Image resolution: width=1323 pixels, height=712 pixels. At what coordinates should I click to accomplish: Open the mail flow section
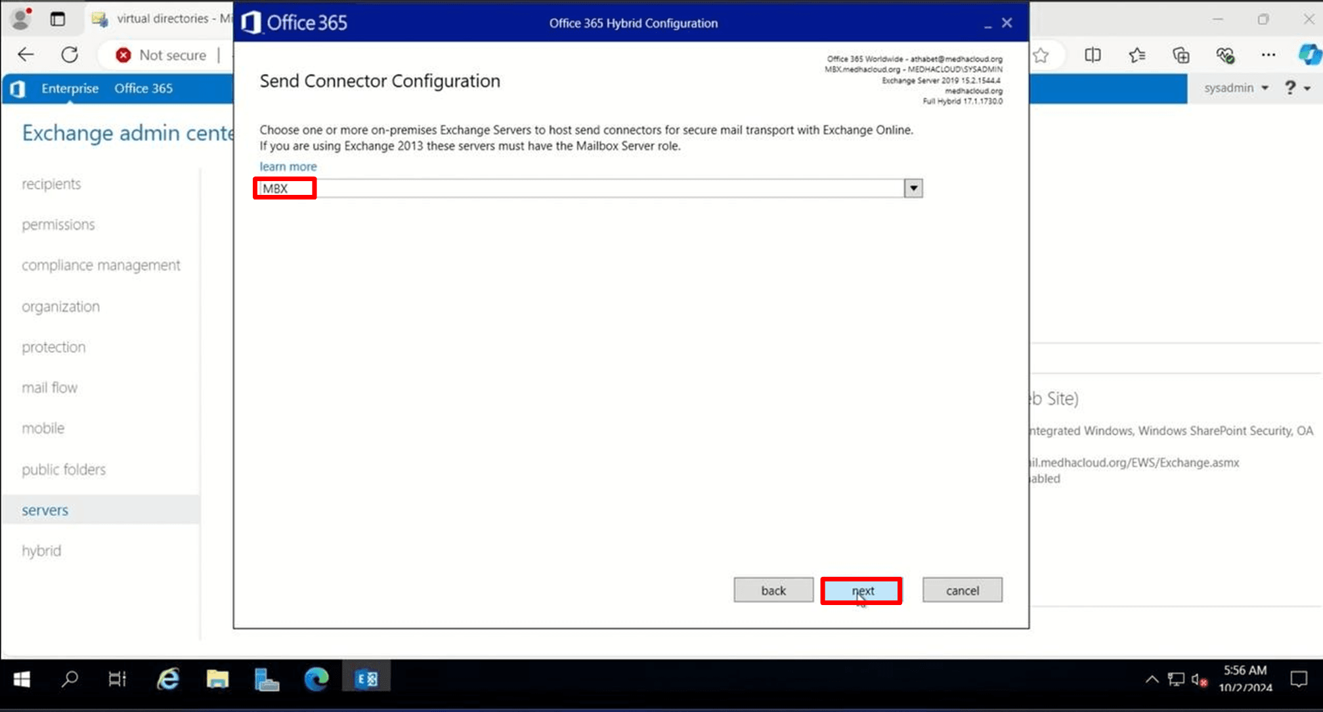[49, 388]
